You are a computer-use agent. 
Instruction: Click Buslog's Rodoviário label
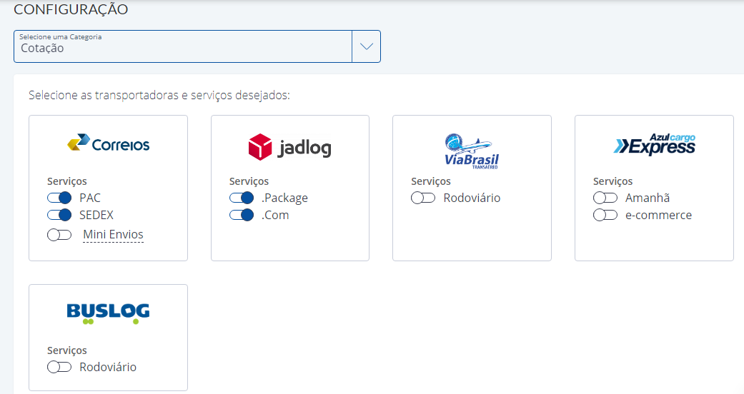[x=108, y=367]
